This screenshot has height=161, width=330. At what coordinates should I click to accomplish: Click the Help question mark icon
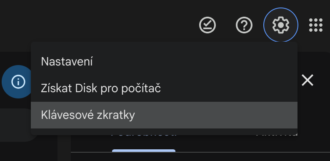[x=244, y=25]
